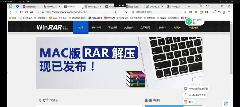Click the forward navigation arrow

pos(16,12)
